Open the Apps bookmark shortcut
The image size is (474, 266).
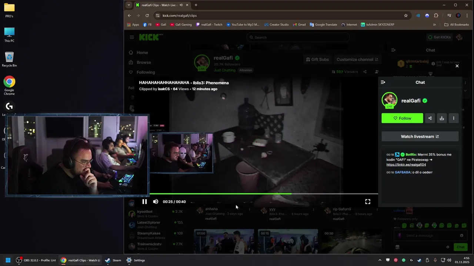pyautogui.click(x=133, y=24)
